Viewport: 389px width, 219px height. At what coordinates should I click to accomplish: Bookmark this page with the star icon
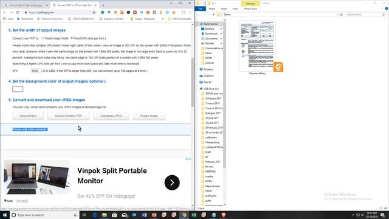point(94,12)
